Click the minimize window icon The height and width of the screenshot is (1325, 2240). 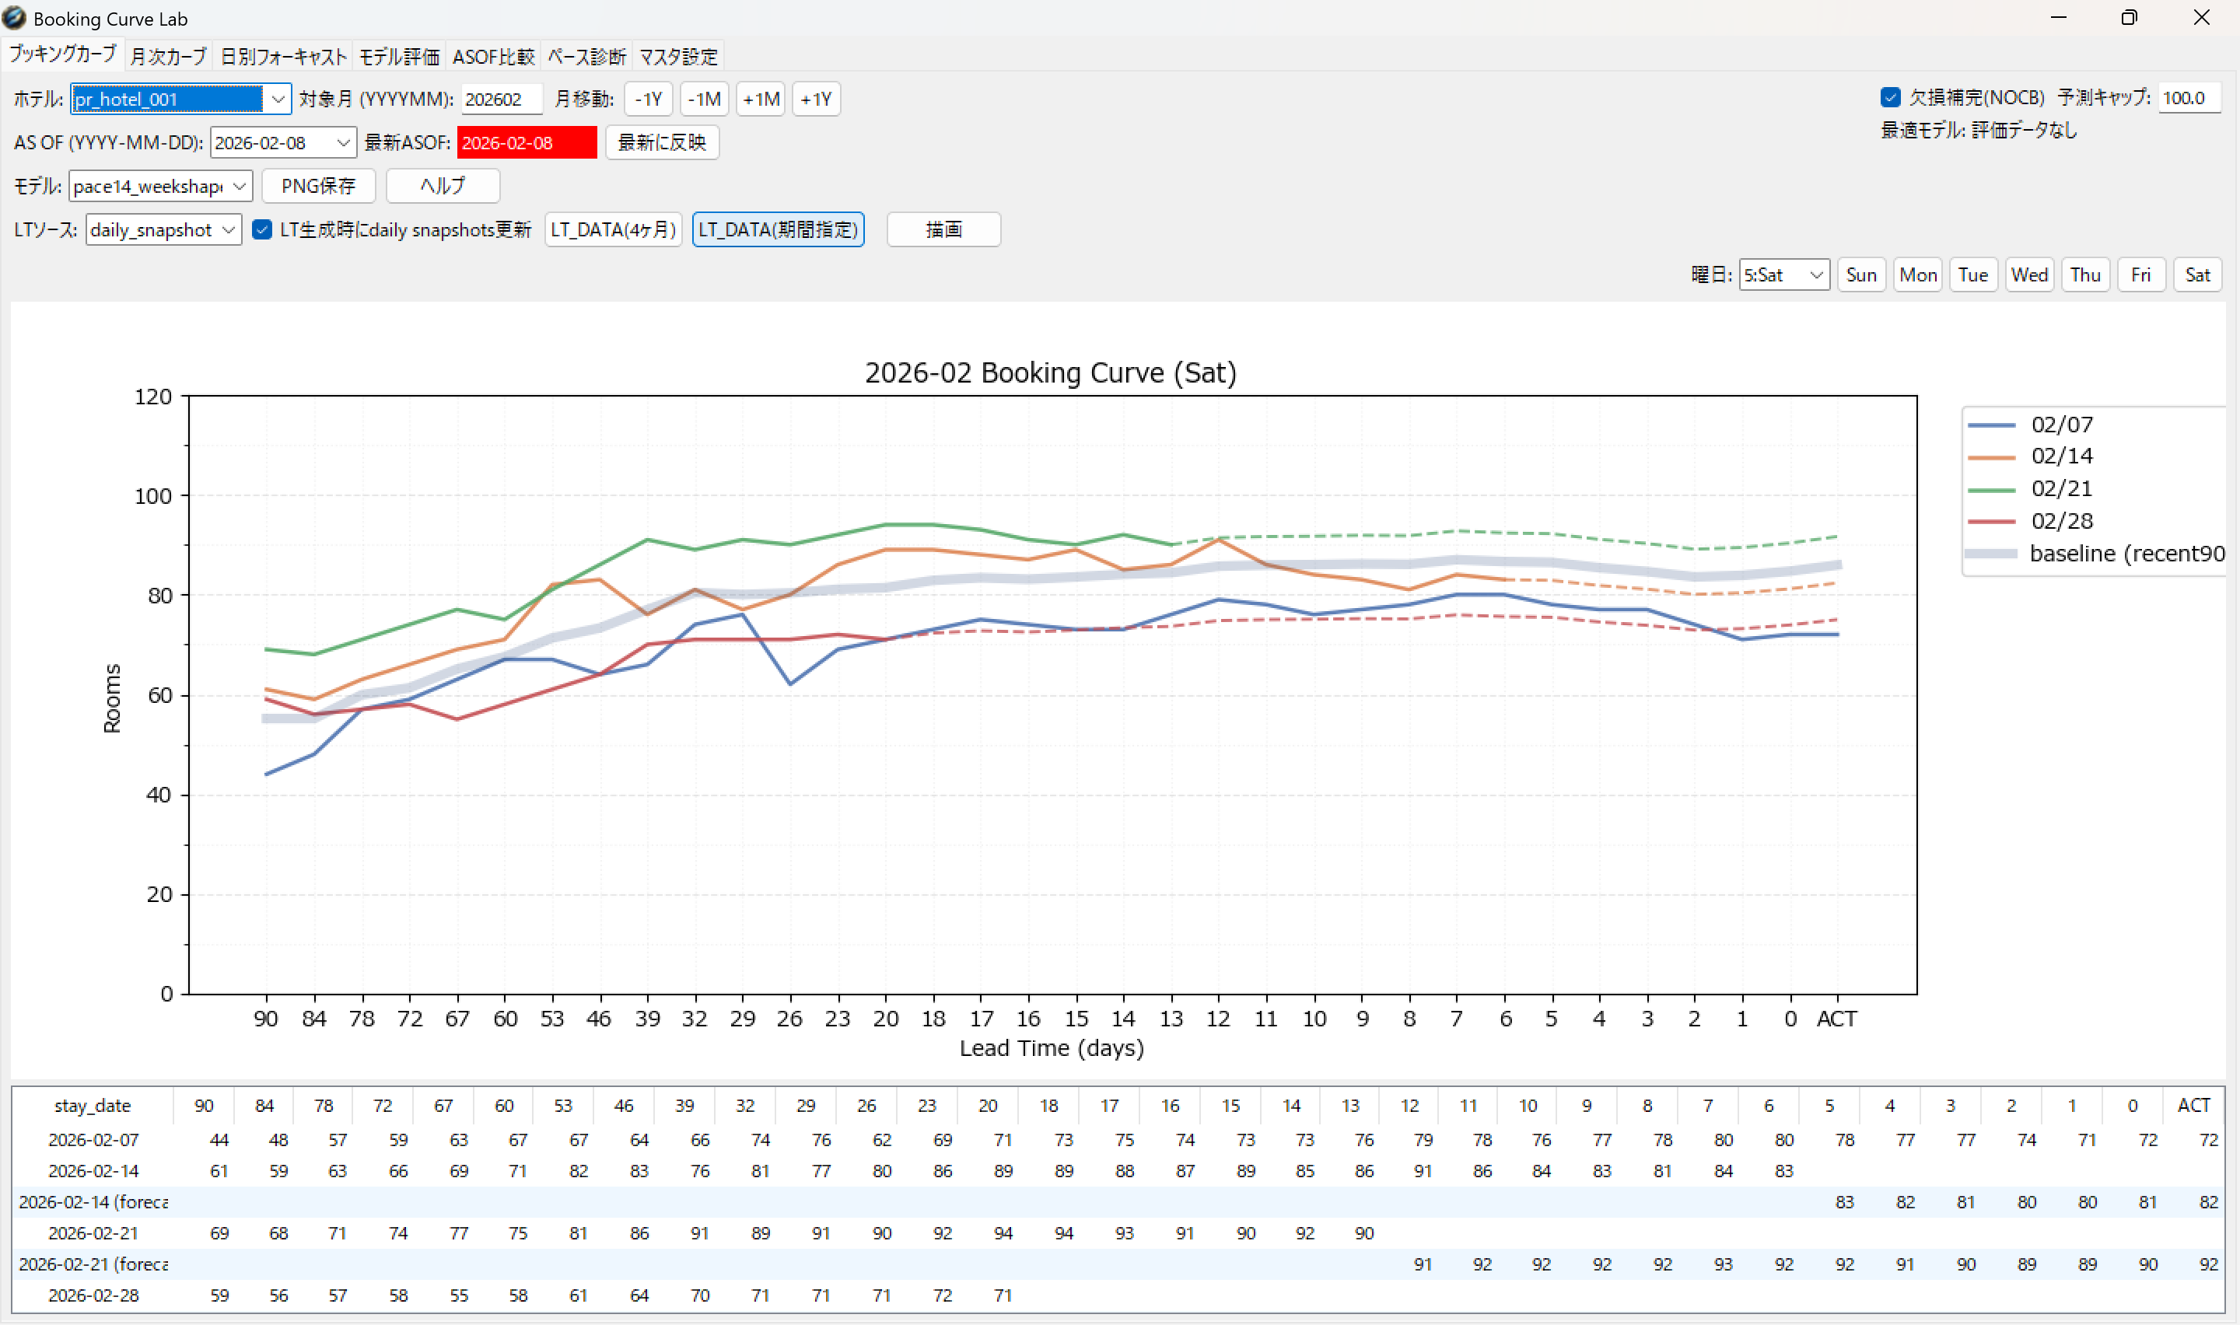(2059, 18)
